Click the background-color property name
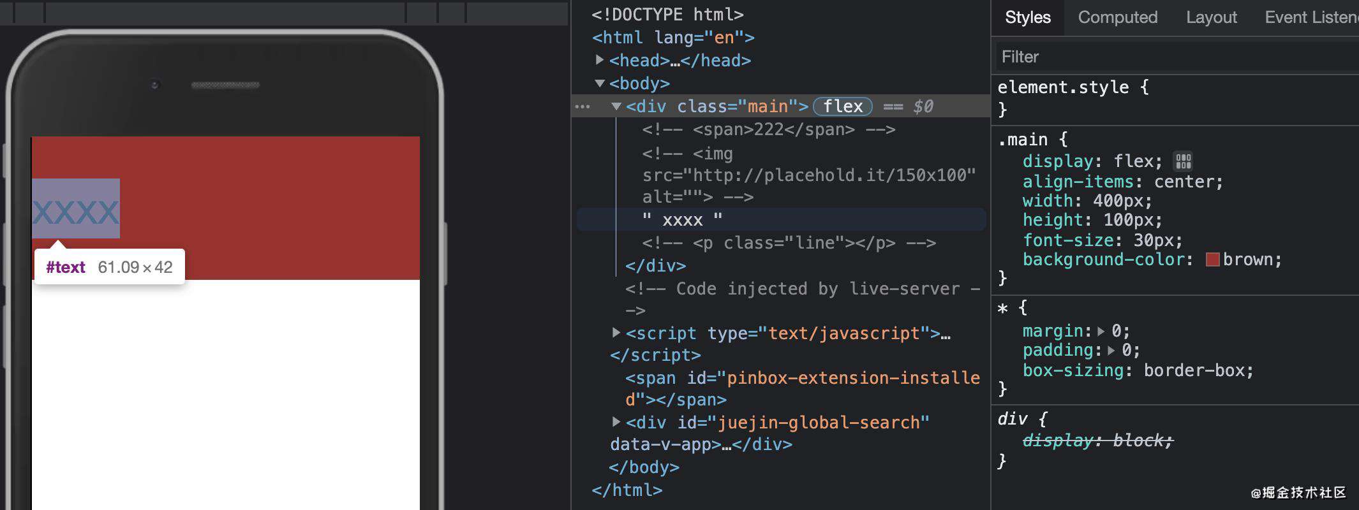The image size is (1359, 510). pyautogui.click(x=1104, y=259)
